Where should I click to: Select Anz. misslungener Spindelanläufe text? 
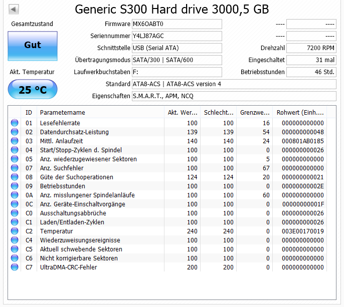click(87, 195)
